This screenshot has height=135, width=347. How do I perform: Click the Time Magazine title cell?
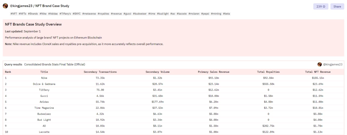[44, 108]
